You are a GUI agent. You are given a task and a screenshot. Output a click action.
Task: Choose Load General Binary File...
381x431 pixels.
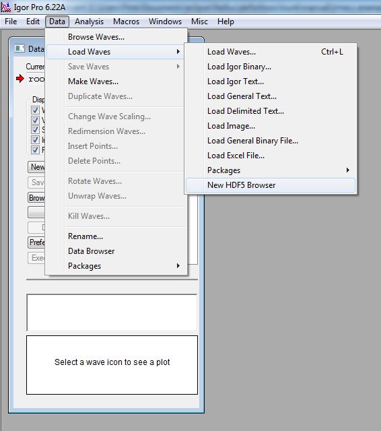pos(271,141)
